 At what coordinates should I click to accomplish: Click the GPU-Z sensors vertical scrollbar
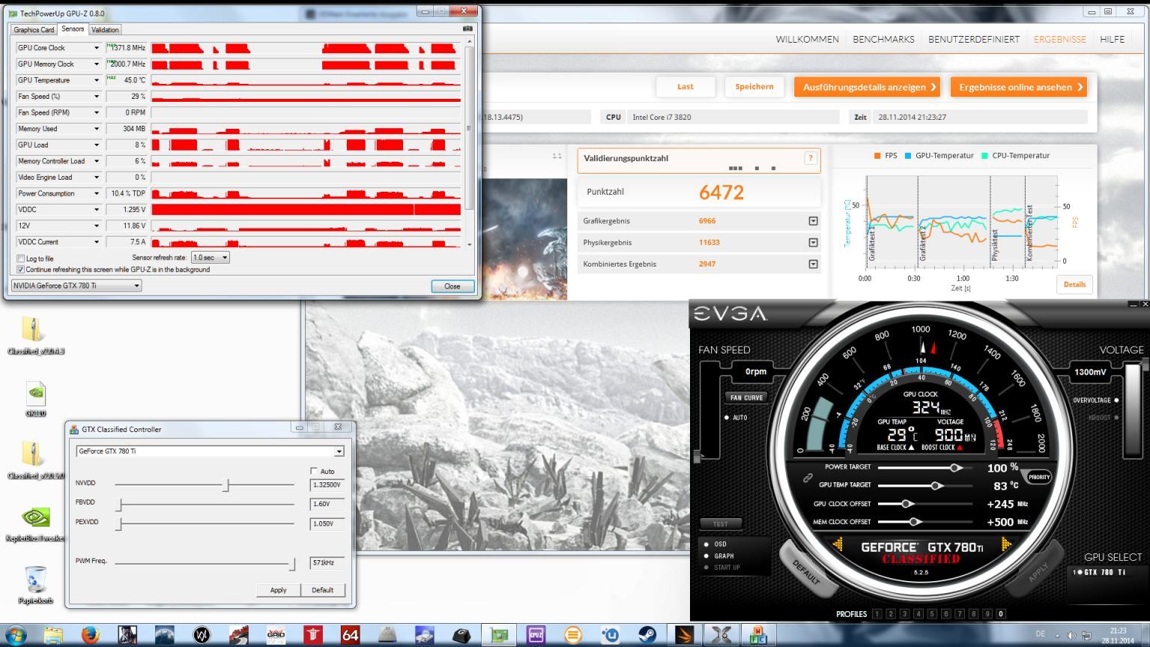point(470,142)
